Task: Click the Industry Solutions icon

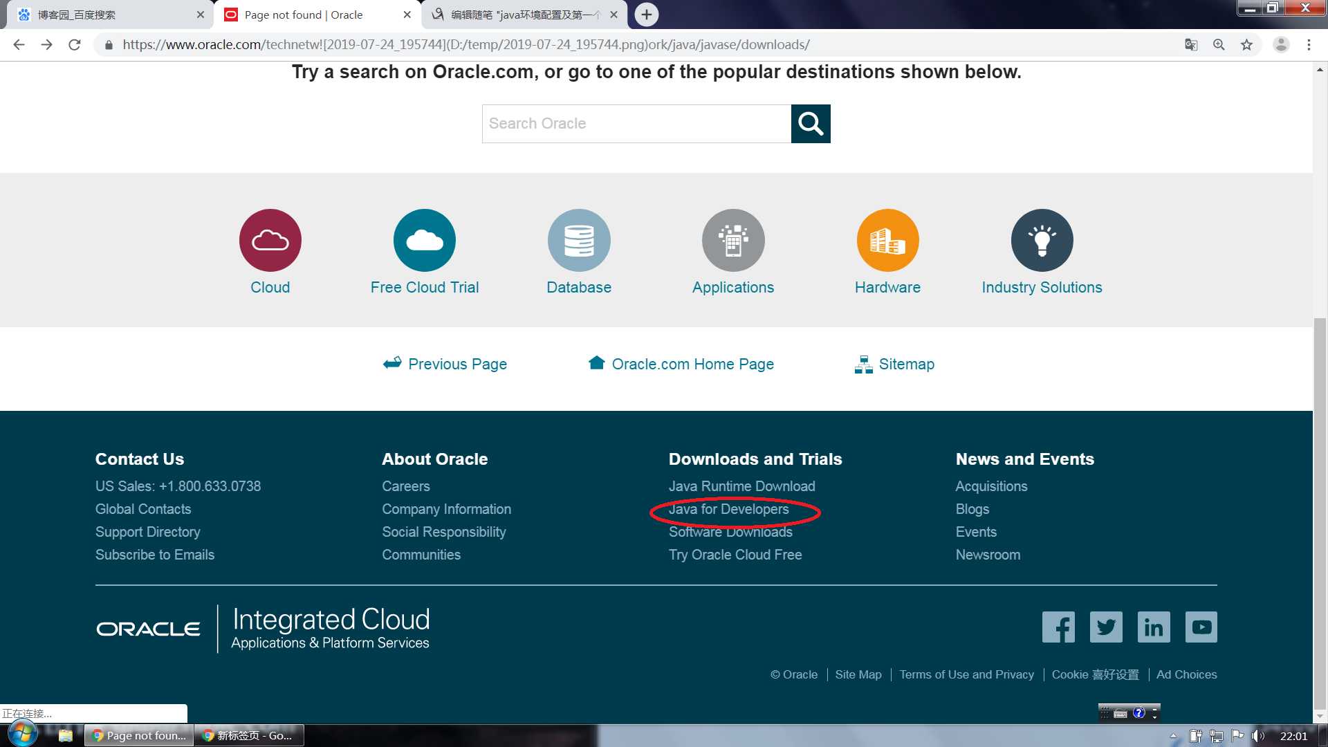Action: (x=1042, y=240)
